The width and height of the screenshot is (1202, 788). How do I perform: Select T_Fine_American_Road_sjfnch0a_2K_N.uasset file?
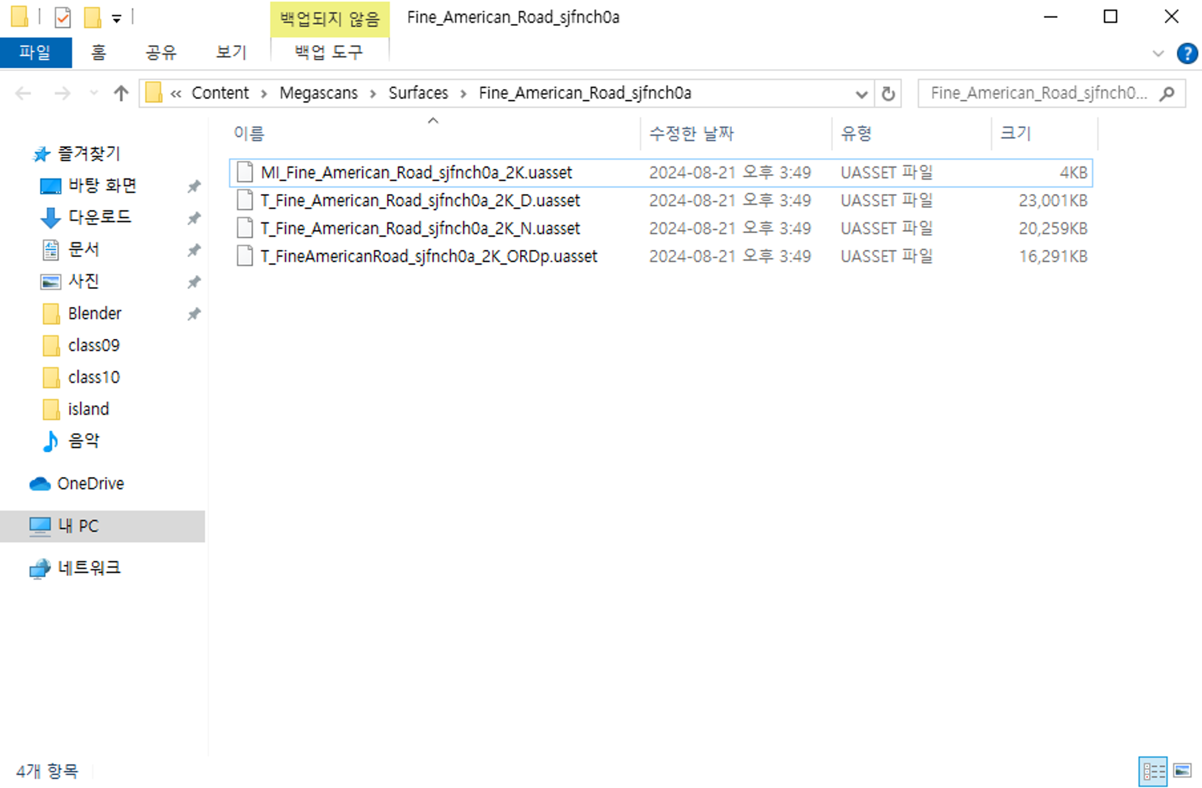click(x=660, y=229)
